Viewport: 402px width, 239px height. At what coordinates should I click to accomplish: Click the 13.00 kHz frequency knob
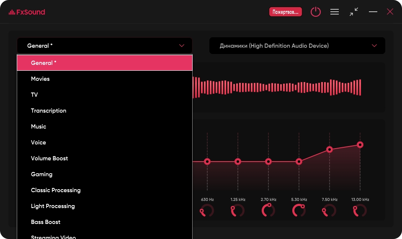point(360,211)
